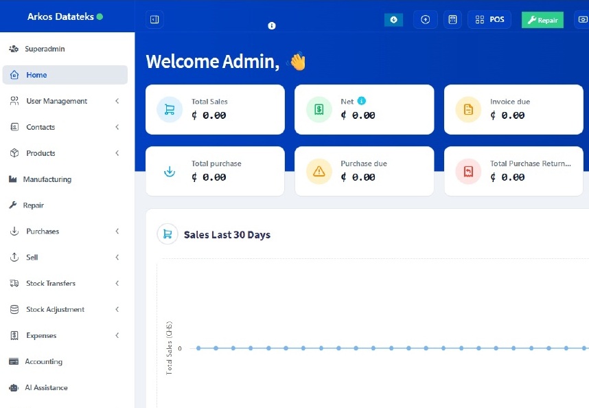Click the Stock Adjustment database icon
This screenshot has width=589, height=408.
click(x=14, y=309)
